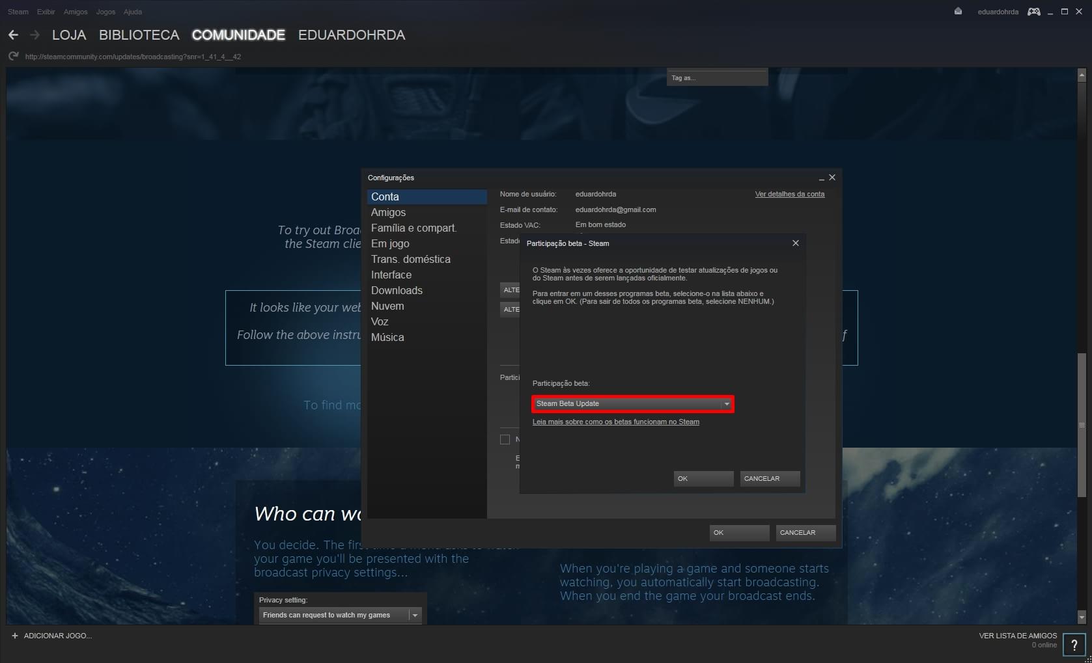The image size is (1092, 663).
Task: Open Leia mais sobre como os betas link
Action: click(x=616, y=422)
